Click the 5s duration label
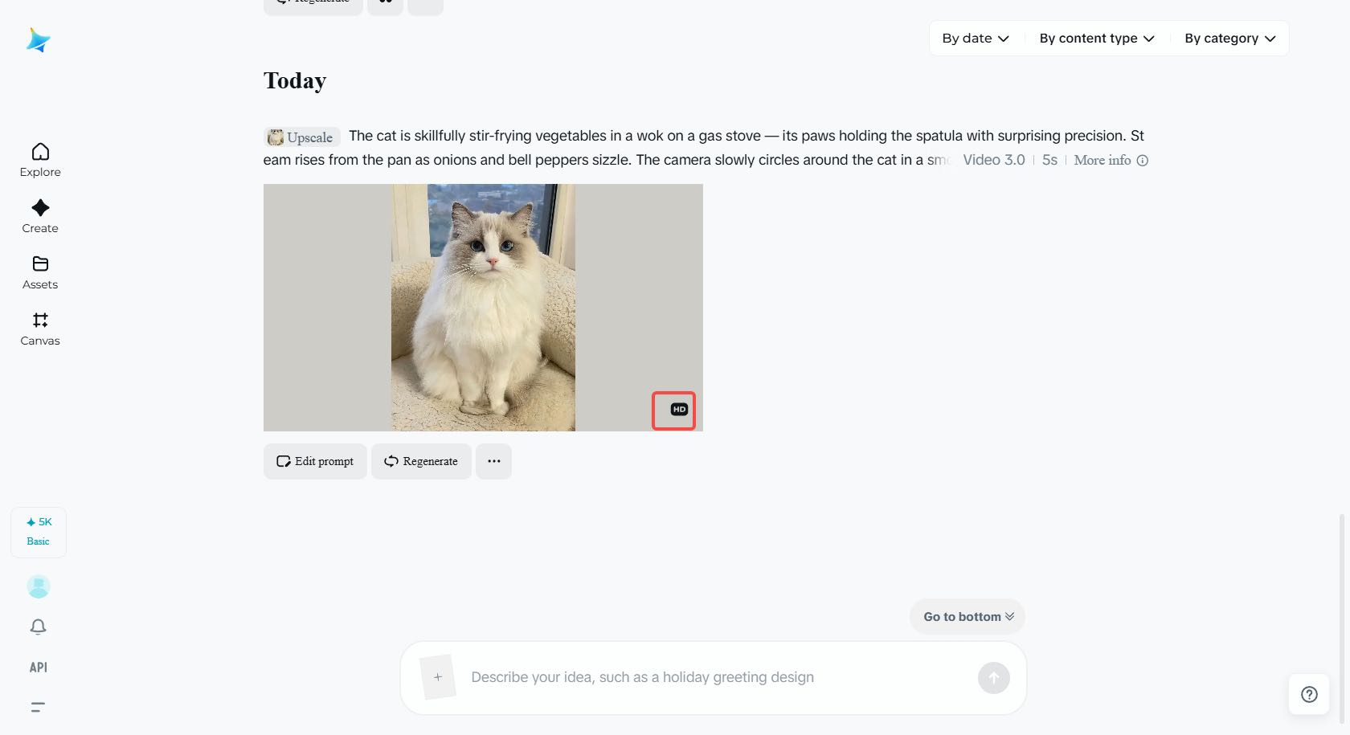The height and width of the screenshot is (735, 1350). coord(1049,160)
